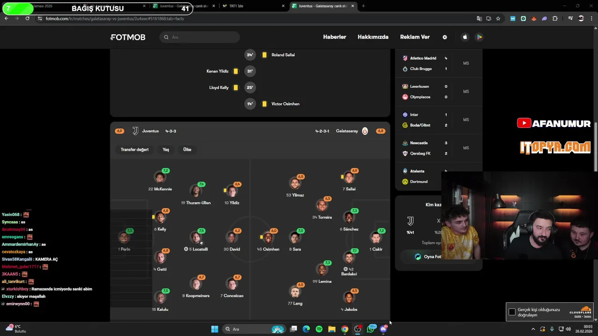Open the Newcastle vs Qarabag FK match

pos(438,148)
